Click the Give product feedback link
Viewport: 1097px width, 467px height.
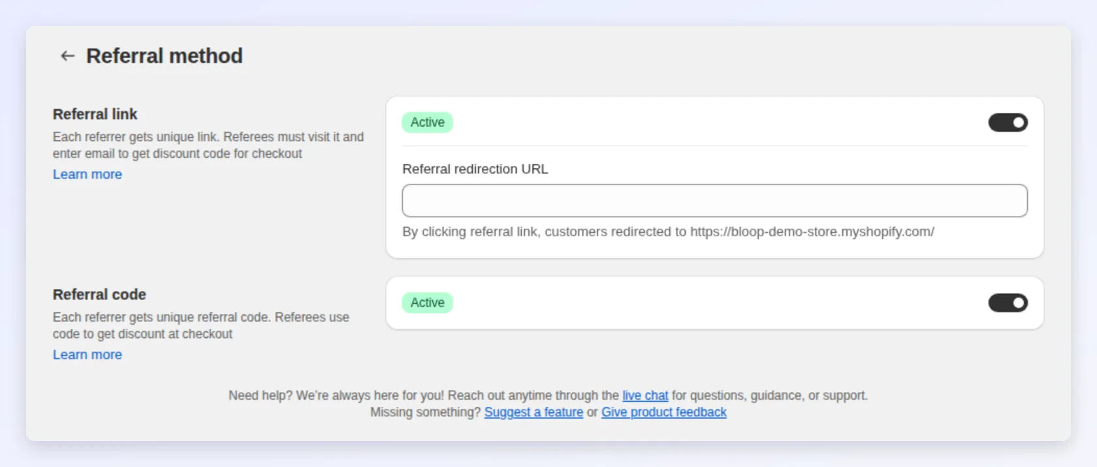pos(663,412)
